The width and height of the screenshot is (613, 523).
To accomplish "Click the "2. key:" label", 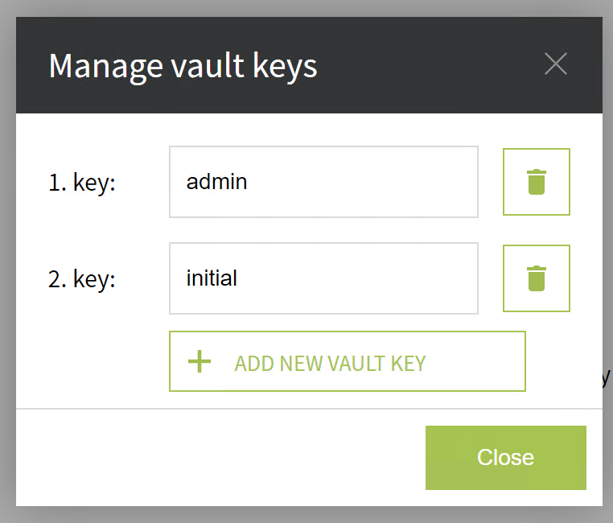I will click(x=82, y=279).
